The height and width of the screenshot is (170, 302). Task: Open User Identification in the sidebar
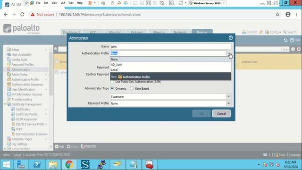coord(23,89)
